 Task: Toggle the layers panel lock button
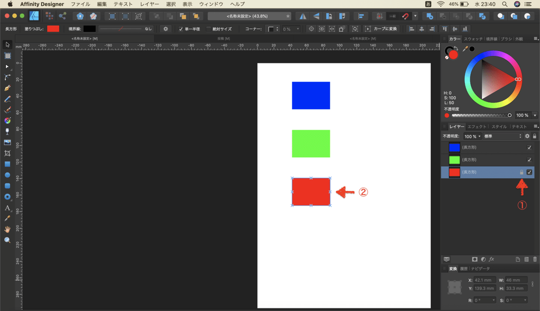tap(535, 136)
